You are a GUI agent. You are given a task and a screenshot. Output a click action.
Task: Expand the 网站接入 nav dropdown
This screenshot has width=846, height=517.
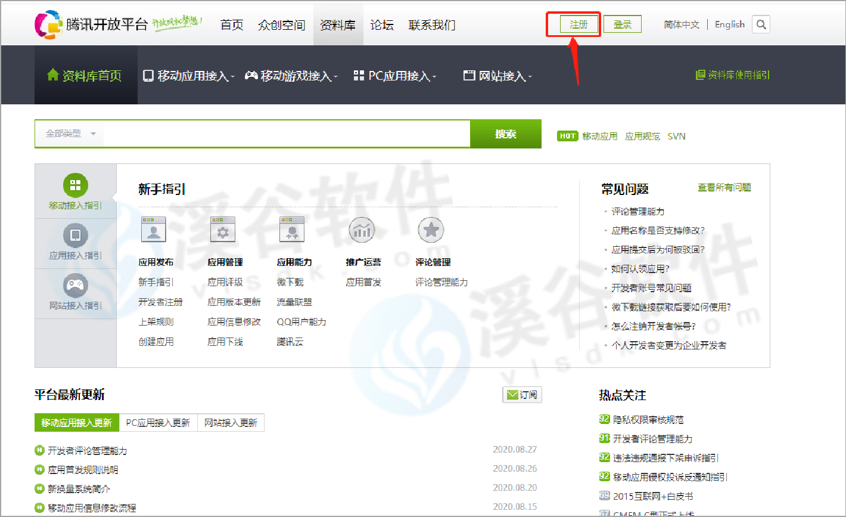point(498,76)
